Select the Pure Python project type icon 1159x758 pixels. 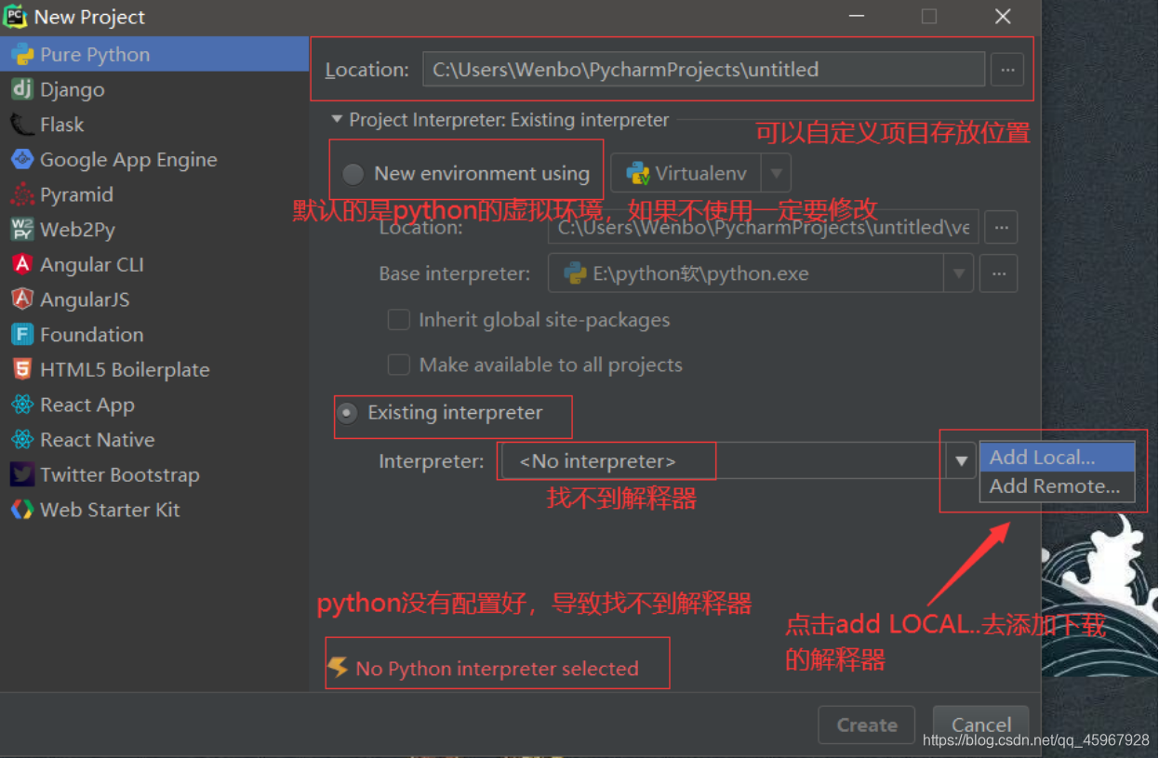(22, 55)
